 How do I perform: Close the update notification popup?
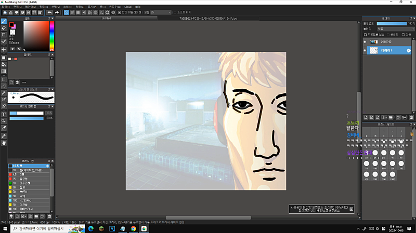(352, 209)
